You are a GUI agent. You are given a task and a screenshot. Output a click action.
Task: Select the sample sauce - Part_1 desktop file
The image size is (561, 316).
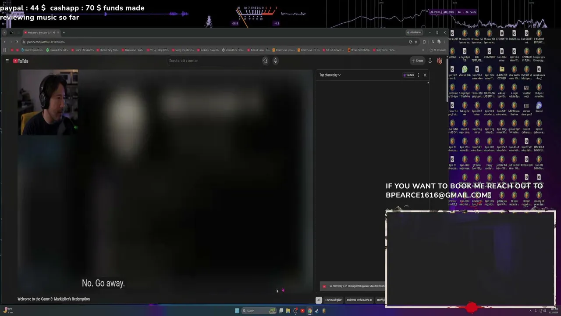(539, 72)
